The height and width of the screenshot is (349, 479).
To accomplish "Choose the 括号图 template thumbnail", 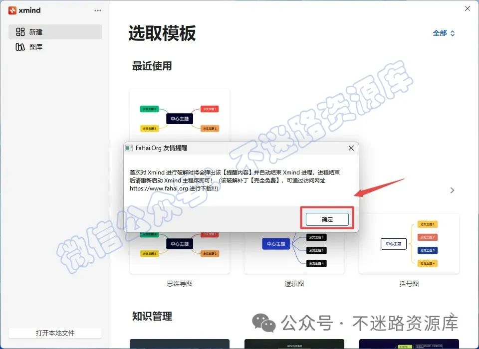I will [x=409, y=244].
